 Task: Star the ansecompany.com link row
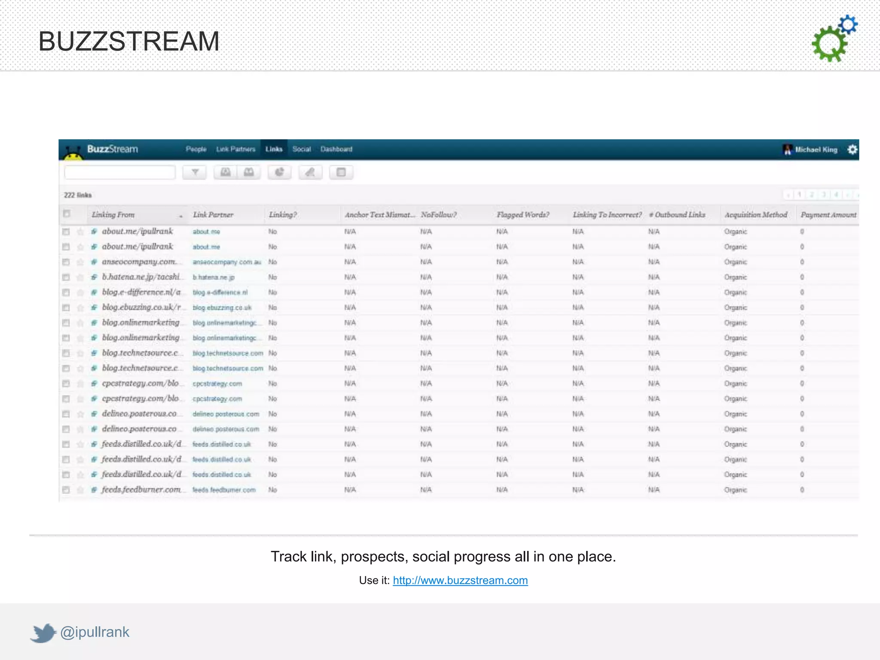click(x=80, y=262)
